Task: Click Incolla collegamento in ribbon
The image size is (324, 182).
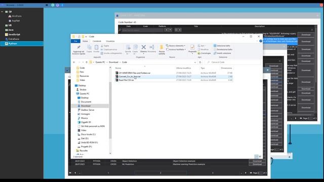Action: pos(111,53)
